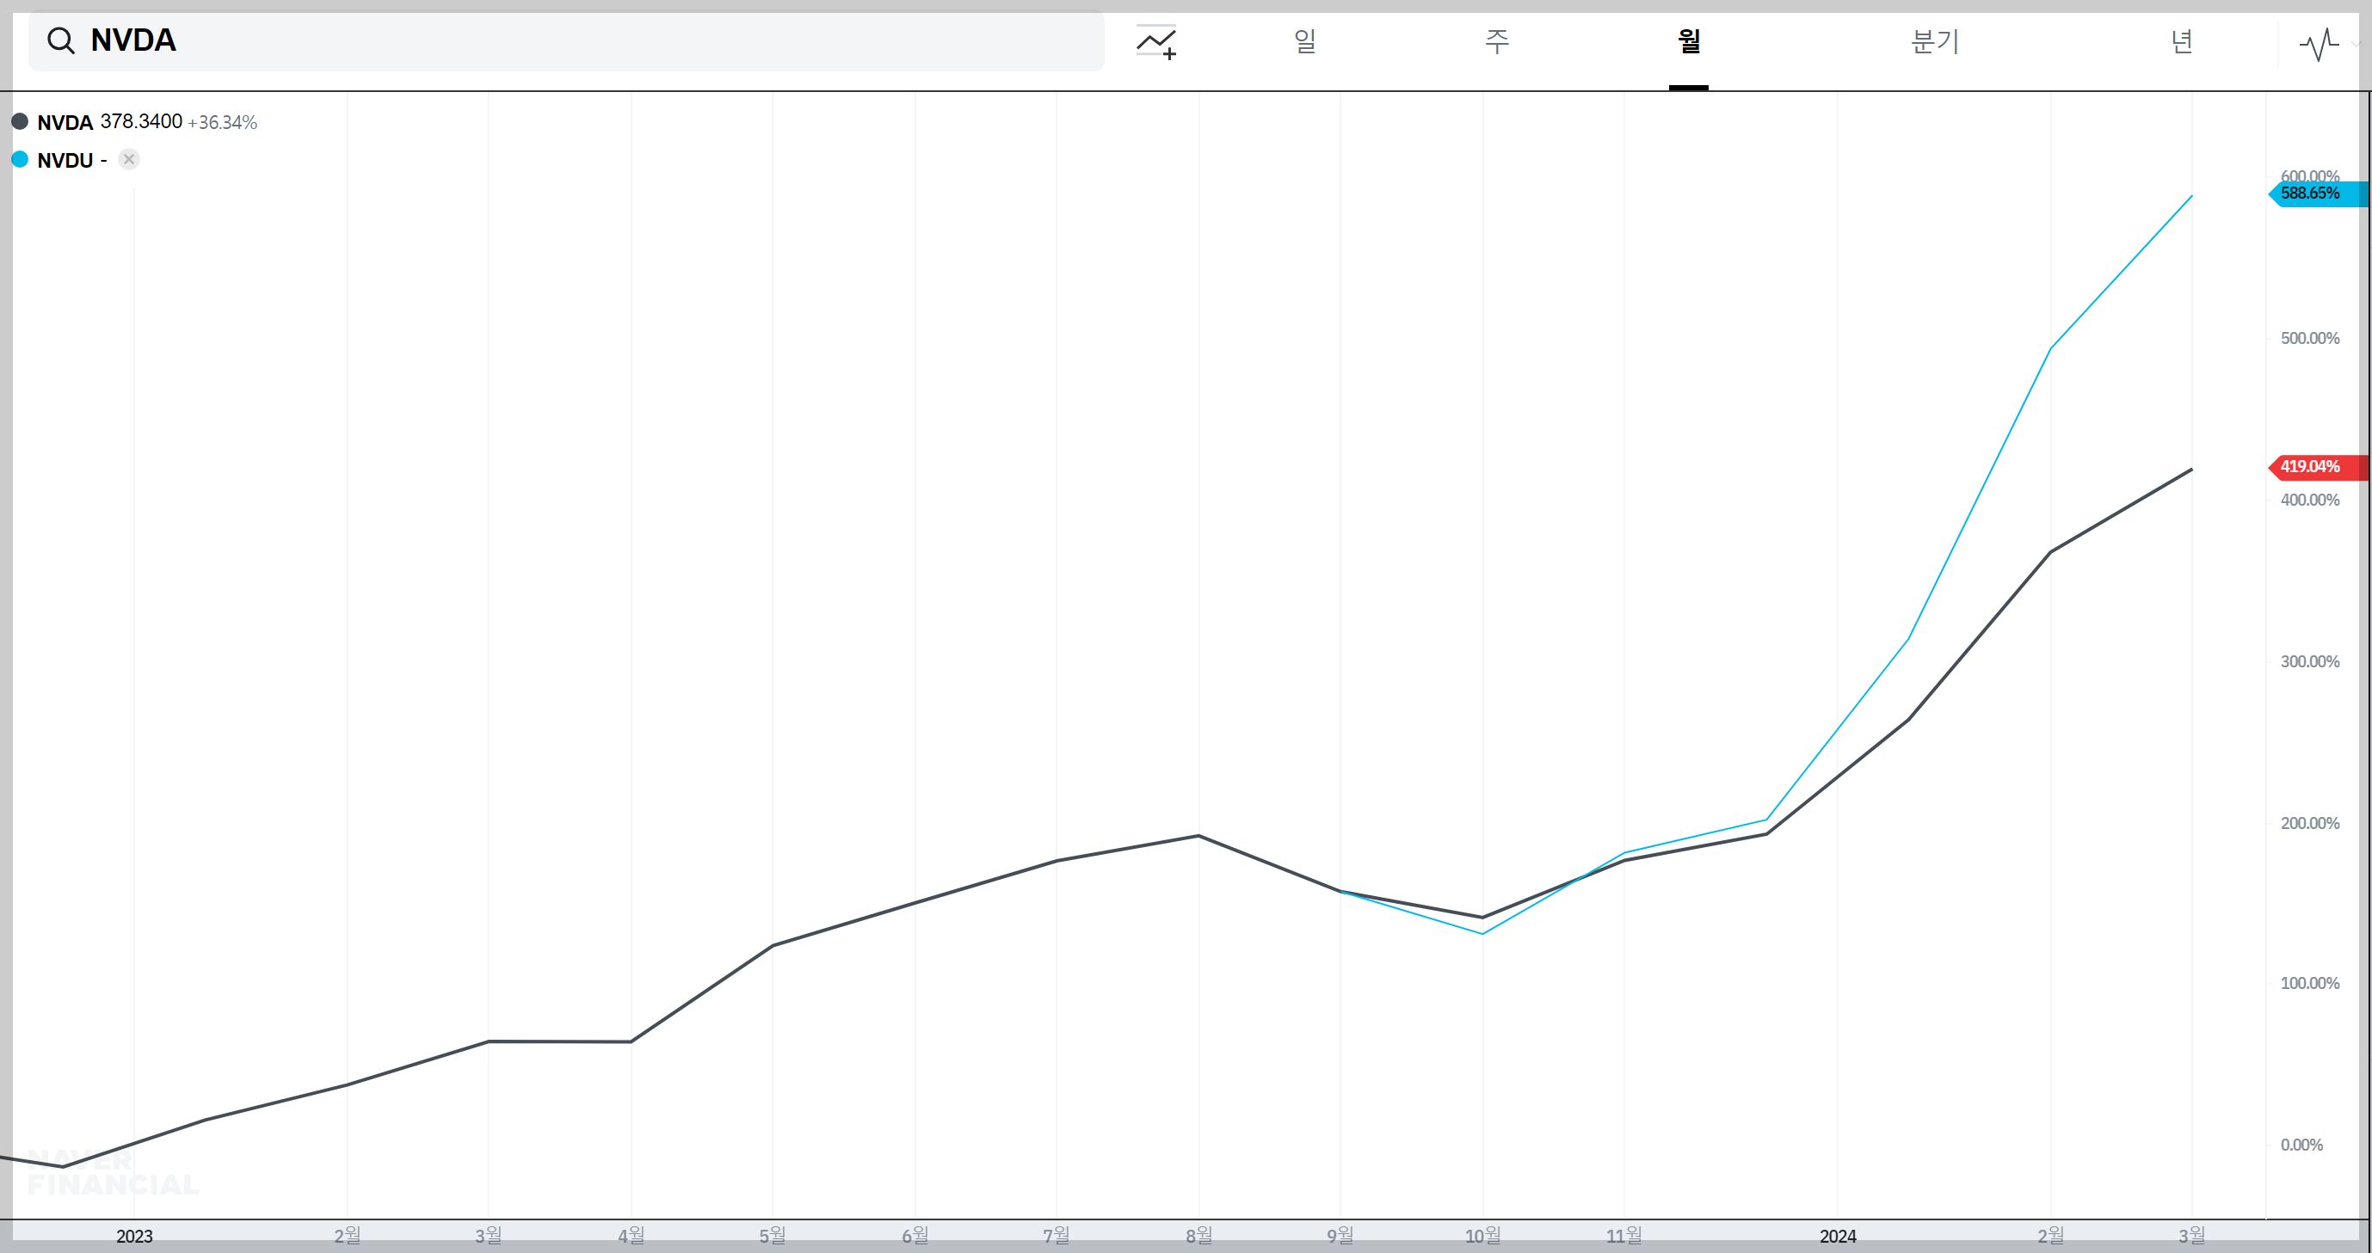Select the 월 (month) tab
The image size is (2372, 1253).
click(x=1688, y=41)
